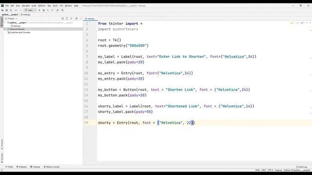Viewport: 312px width, 175px height.
Task: Click the Collapse All icon in Project panel
Action: coord(71,18)
